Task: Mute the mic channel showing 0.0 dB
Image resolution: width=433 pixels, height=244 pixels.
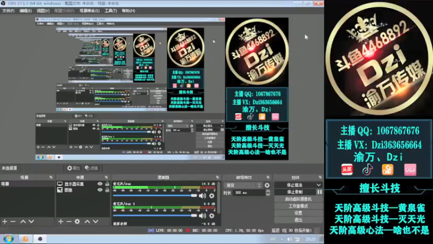Action: coord(202,216)
